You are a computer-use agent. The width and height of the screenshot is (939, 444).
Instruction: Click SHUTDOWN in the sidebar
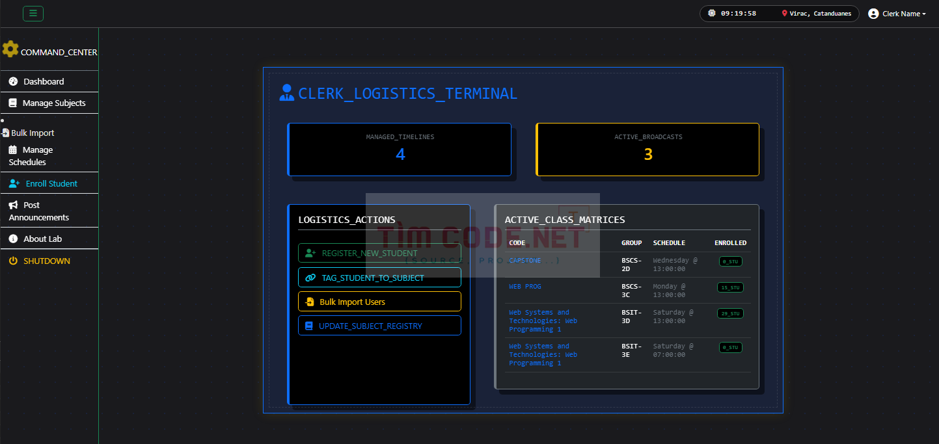pos(49,261)
